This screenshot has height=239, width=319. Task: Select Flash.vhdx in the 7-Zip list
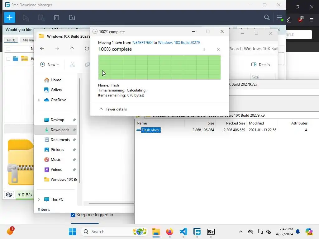[x=150, y=130]
